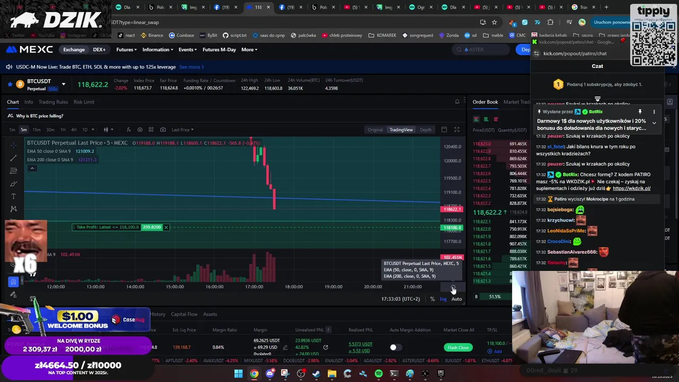Open the Fibonacci lines tool in chart sidebar
The width and height of the screenshot is (679, 382).
pyautogui.click(x=14, y=171)
